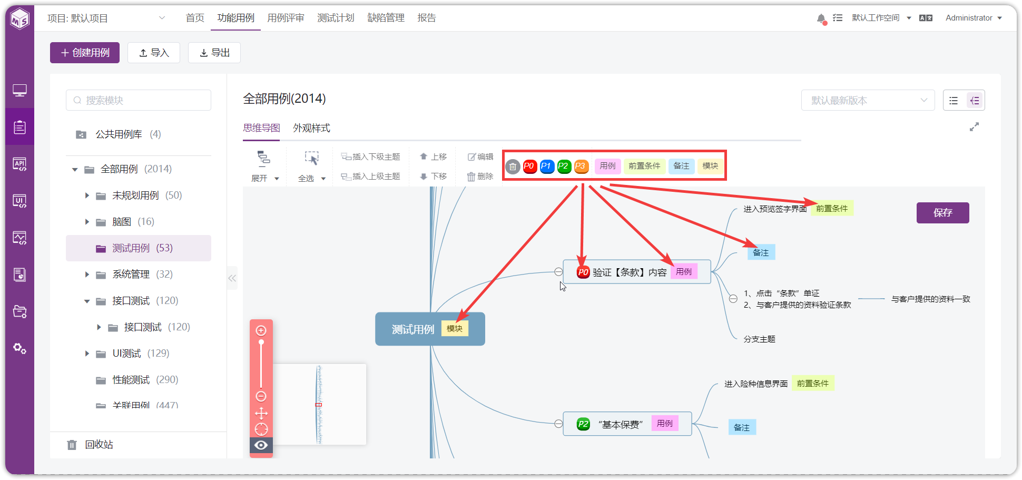Screen dimensions: 1022x480
Task: Collapse the "基本保费" node
Action: pos(558,424)
